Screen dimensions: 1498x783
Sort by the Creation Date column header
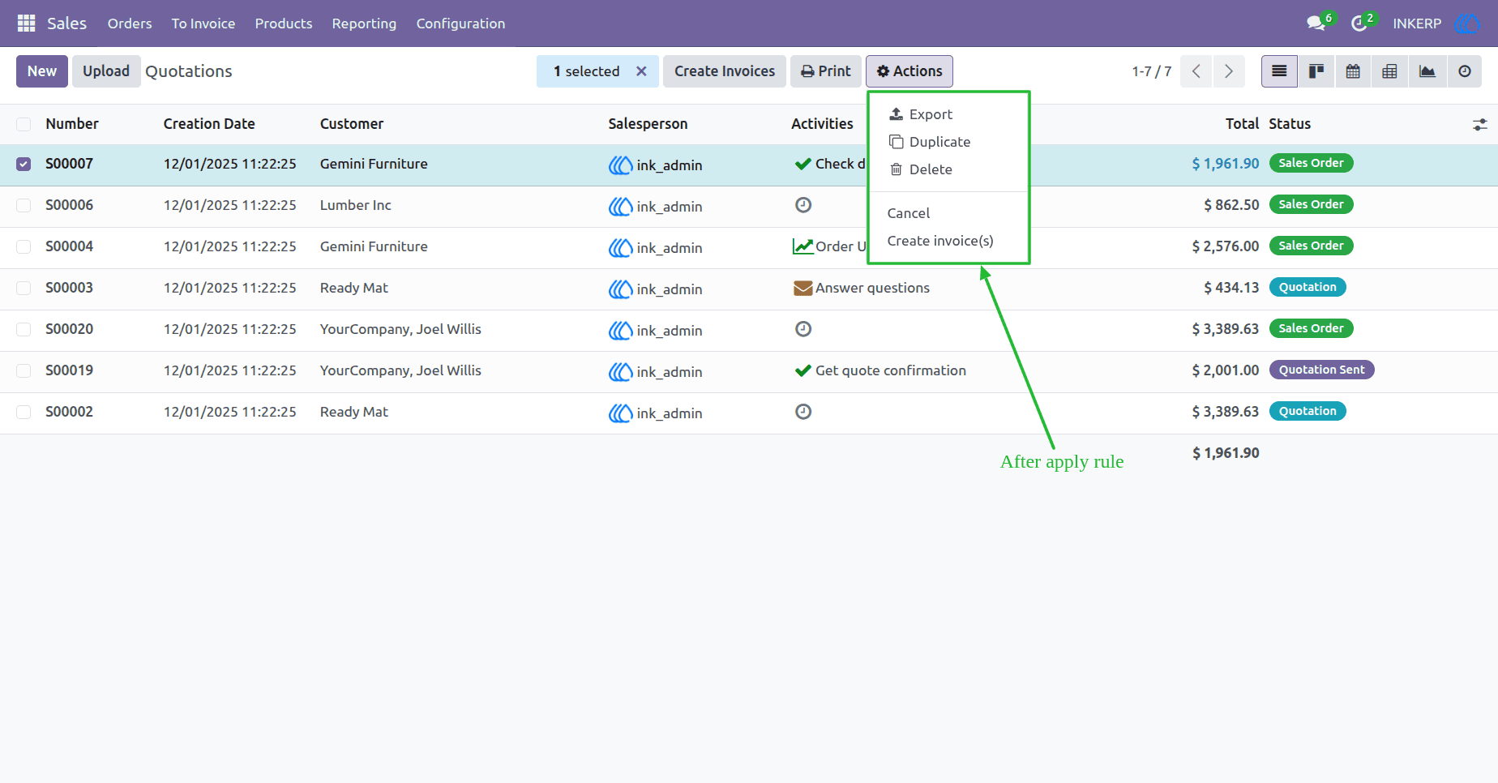click(x=209, y=124)
